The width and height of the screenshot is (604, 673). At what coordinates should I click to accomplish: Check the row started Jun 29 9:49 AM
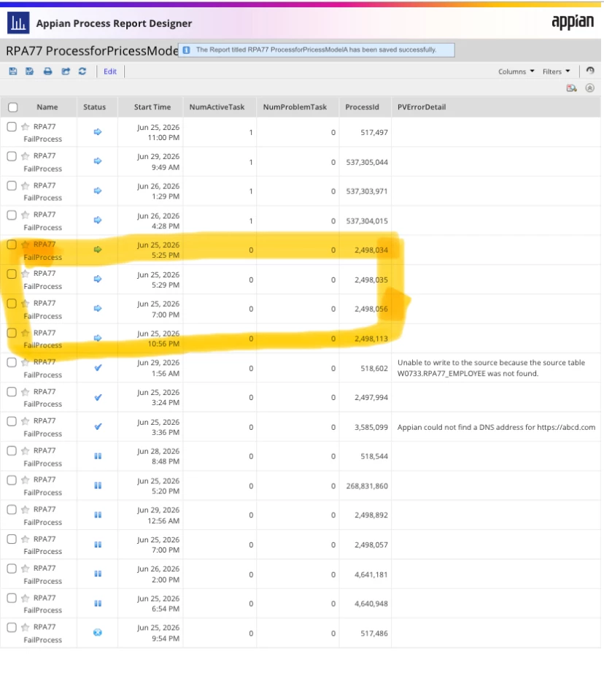pos(12,155)
